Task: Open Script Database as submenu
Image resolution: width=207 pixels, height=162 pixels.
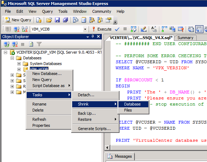Action: tap(49, 86)
